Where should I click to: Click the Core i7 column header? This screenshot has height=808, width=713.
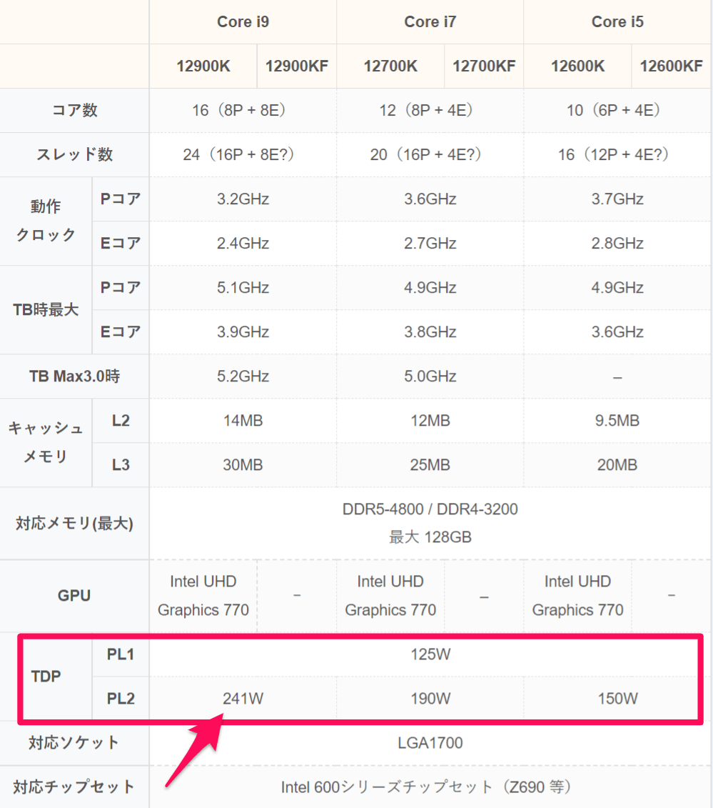click(x=430, y=21)
